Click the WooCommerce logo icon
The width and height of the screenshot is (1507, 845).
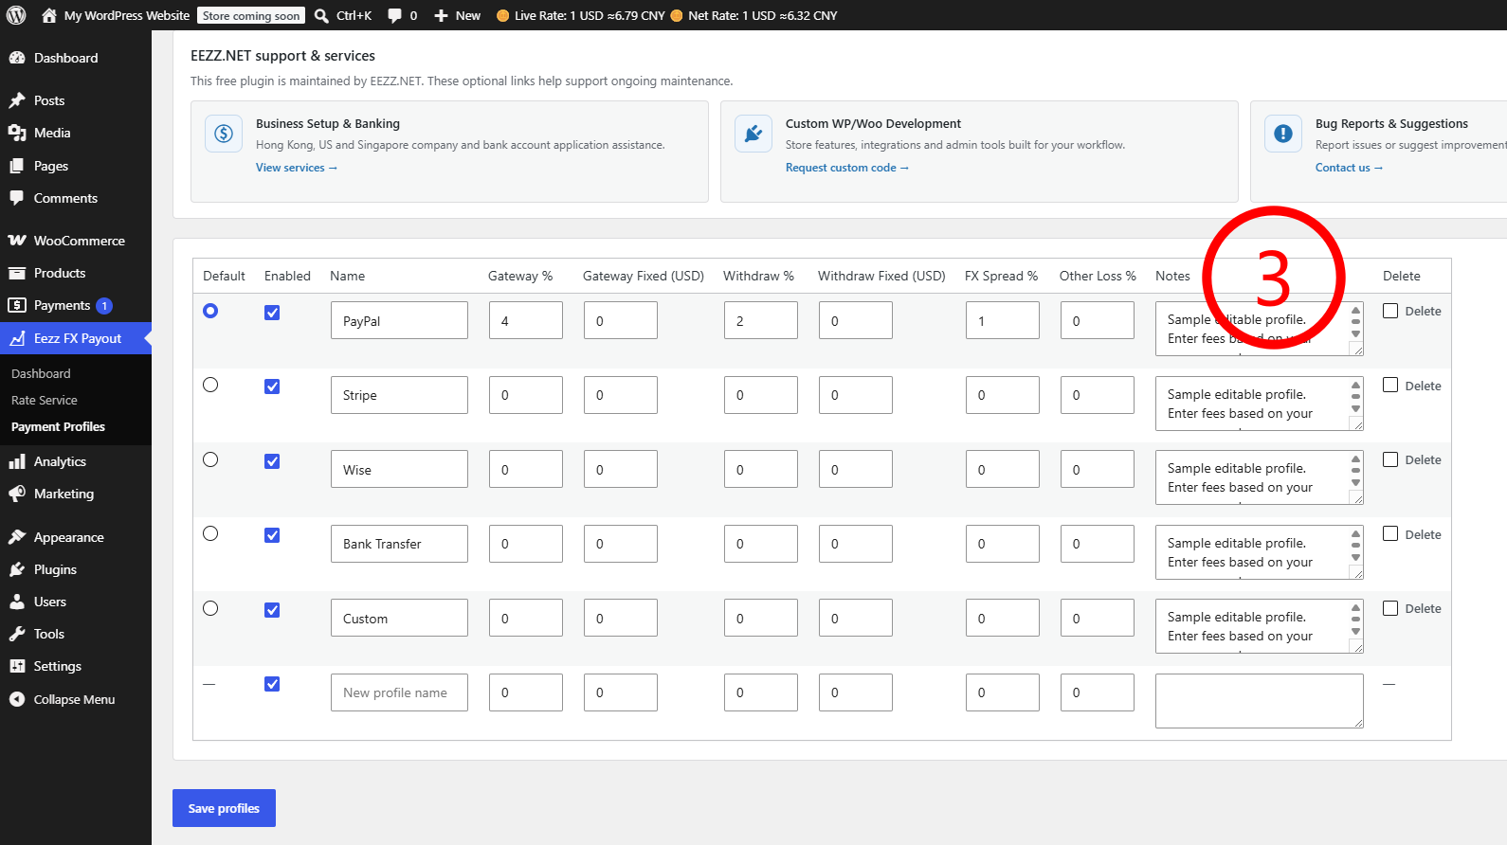[17, 241]
